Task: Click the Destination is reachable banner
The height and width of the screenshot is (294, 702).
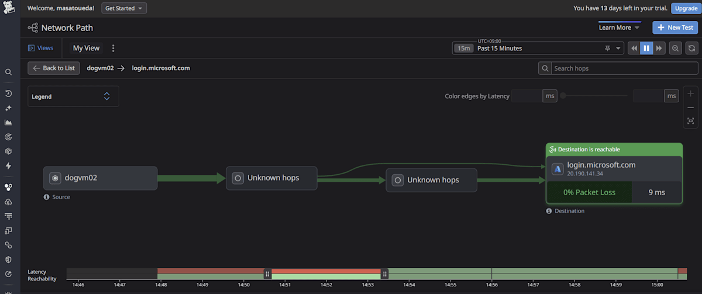Action: click(x=614, y=149)
